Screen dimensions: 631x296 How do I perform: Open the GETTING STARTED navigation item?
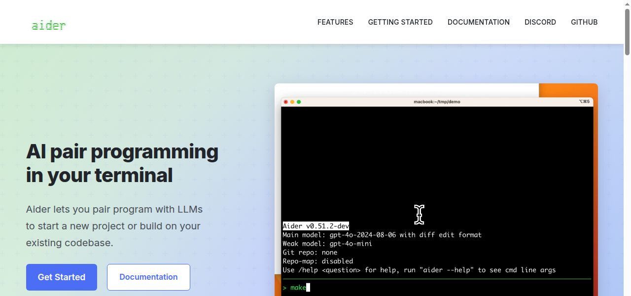point(400,22)
